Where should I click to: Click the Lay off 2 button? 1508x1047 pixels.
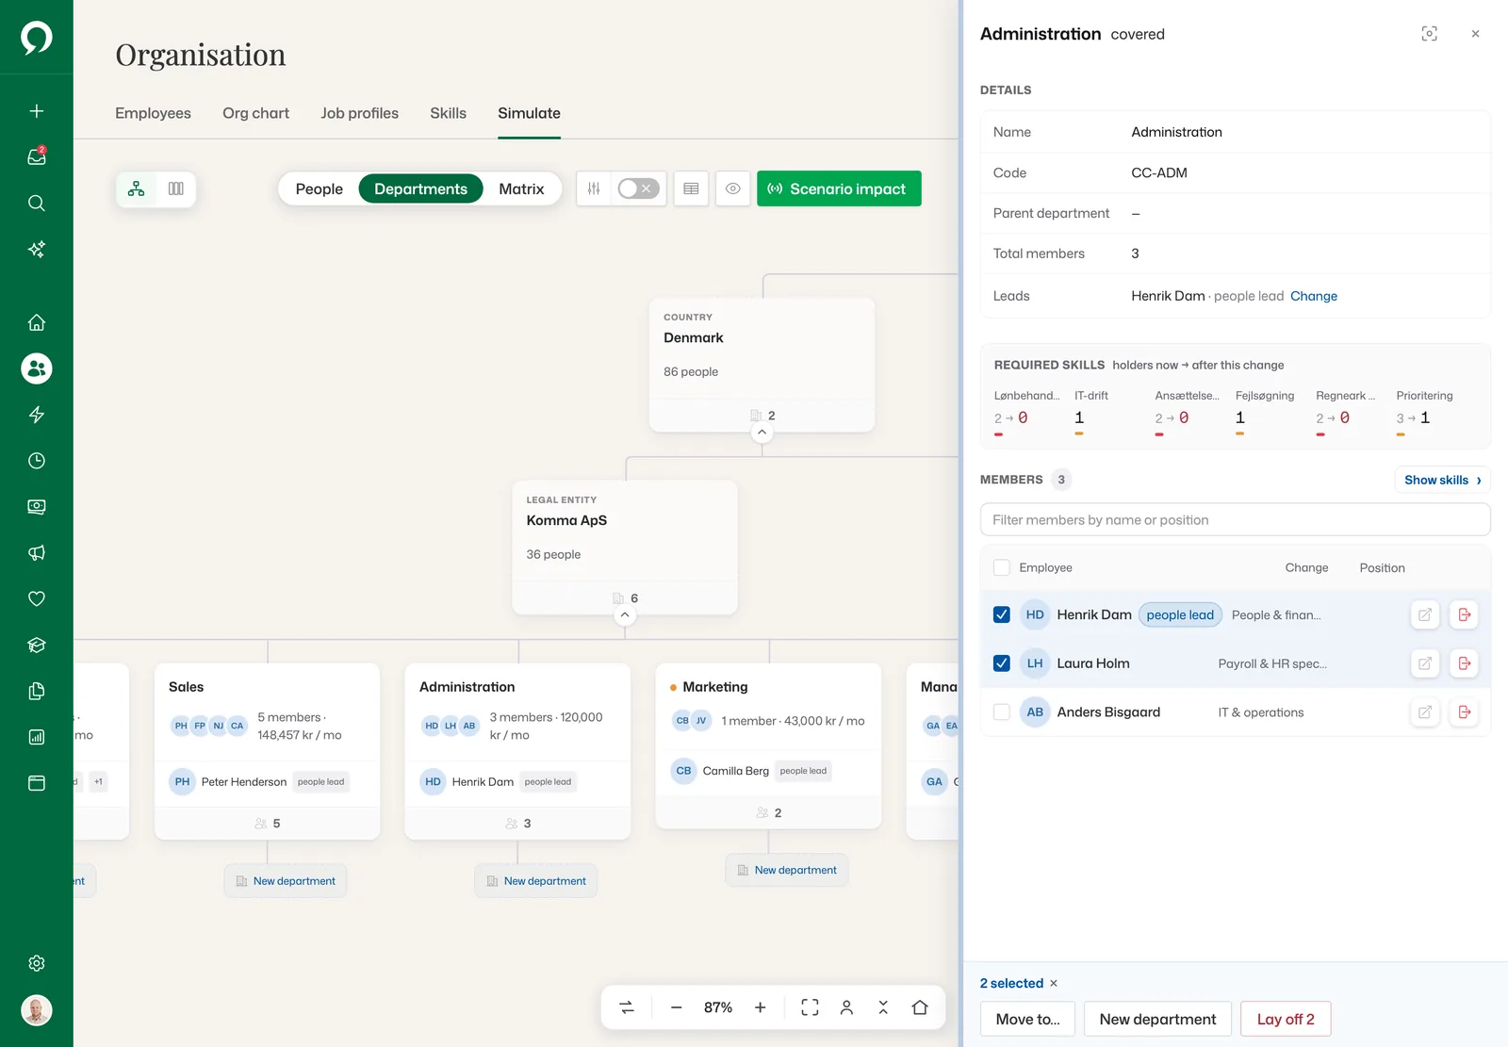[1286, 1019]
